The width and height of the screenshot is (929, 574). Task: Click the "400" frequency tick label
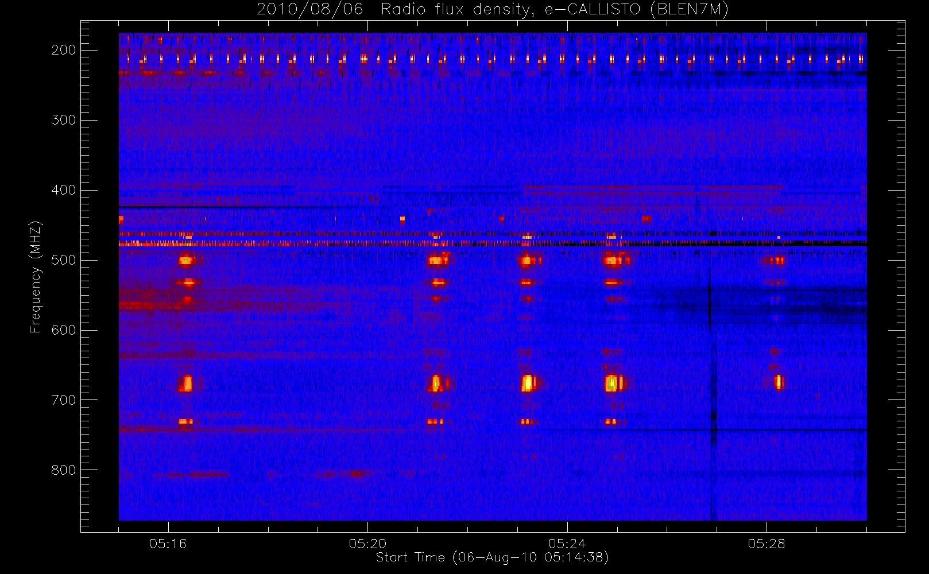click(x=64, y=190)
